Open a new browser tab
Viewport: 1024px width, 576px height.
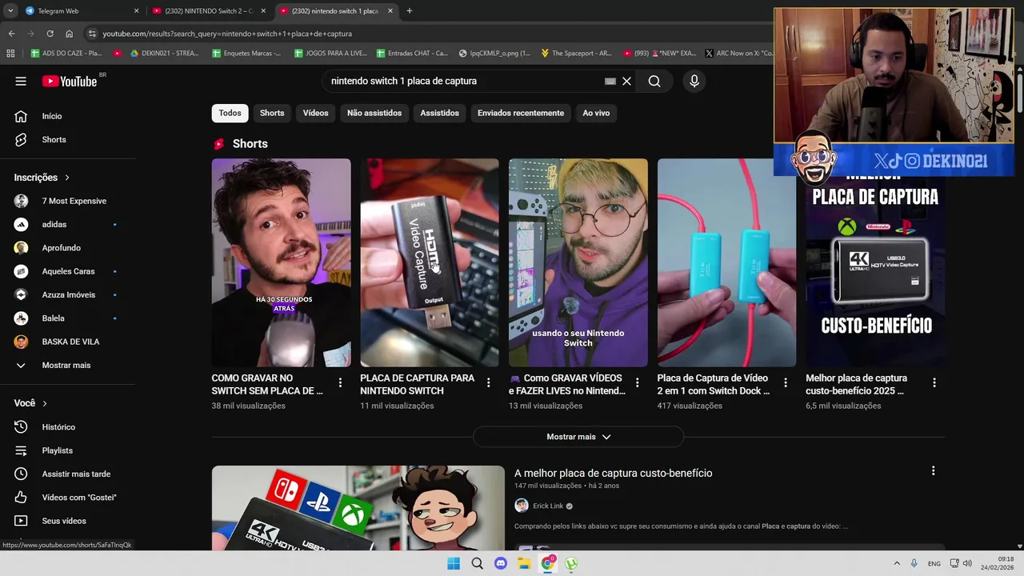409,11
